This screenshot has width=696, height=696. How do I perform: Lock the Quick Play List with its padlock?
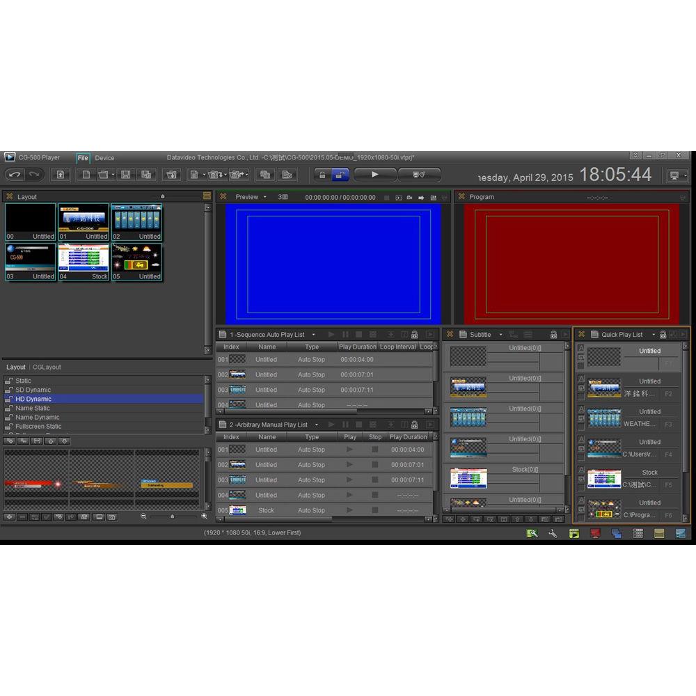661,335
